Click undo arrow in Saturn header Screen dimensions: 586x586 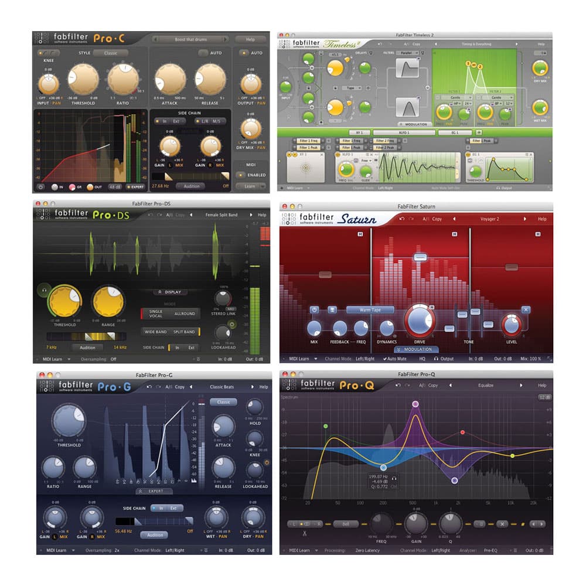[401, 219]
